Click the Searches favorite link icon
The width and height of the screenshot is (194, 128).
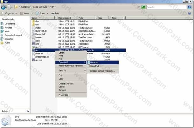click(x=2, y=39)
